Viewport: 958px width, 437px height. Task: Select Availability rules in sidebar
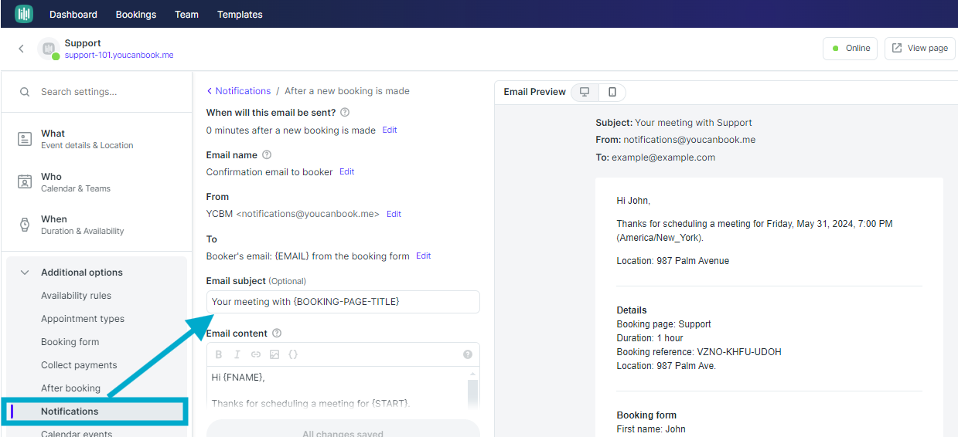click(x=76, y=296)
